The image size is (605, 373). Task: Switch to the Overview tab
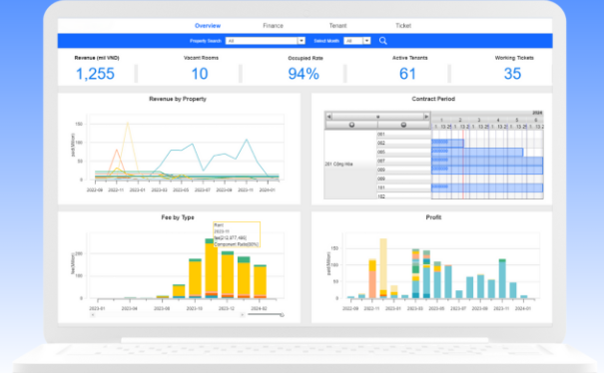(208, 26)
